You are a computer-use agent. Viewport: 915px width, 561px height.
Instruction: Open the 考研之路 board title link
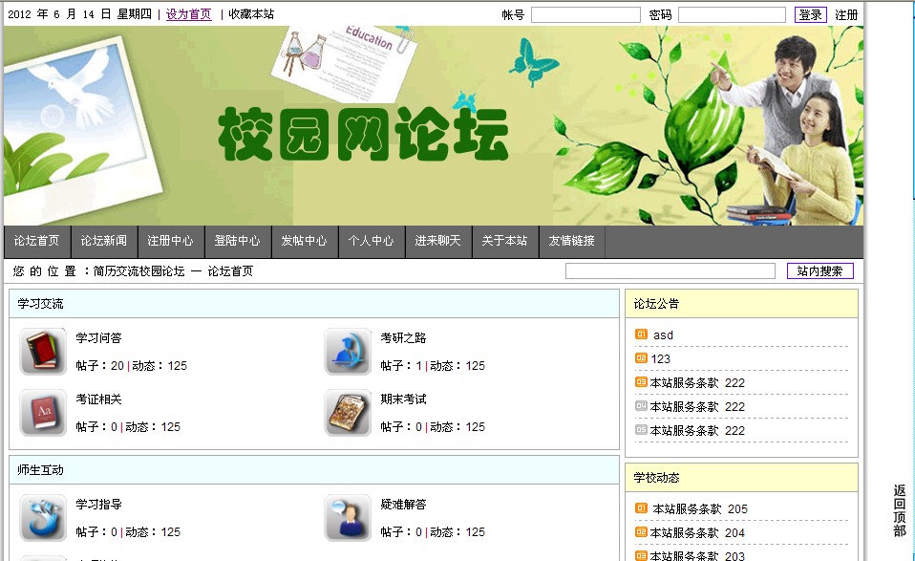(403, 338)
